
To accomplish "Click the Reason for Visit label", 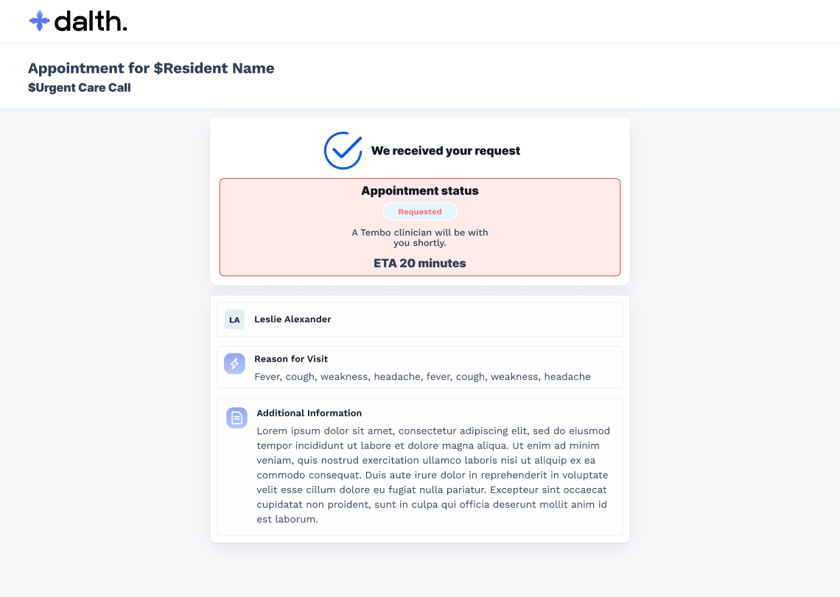I will [x=291, y=359].
